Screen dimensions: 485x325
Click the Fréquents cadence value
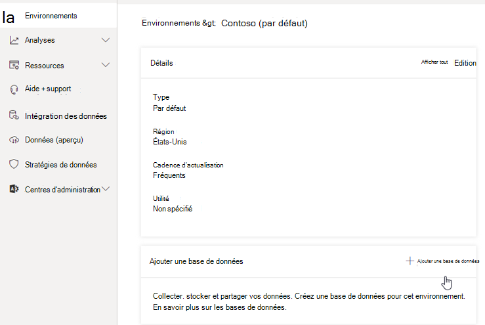click(169, 175)
